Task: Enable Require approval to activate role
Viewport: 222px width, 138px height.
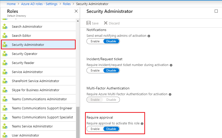Action: [95, 129]
